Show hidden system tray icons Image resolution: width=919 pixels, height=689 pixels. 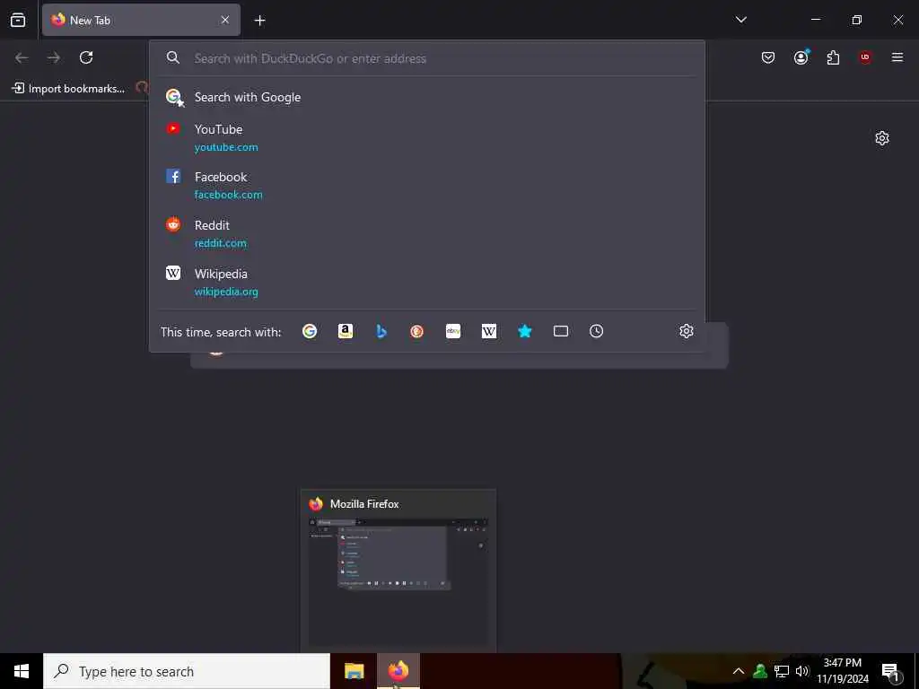(739, 671)
